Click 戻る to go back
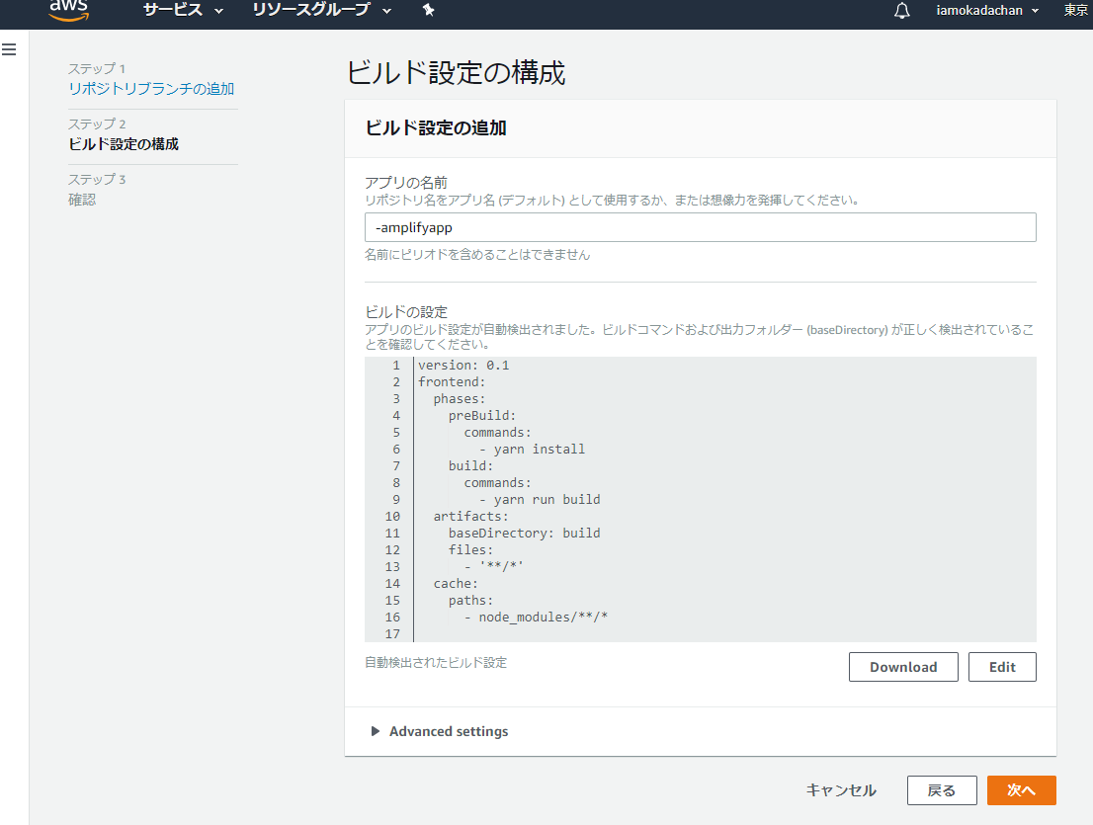1093x825 pixels. pos(942,790)
